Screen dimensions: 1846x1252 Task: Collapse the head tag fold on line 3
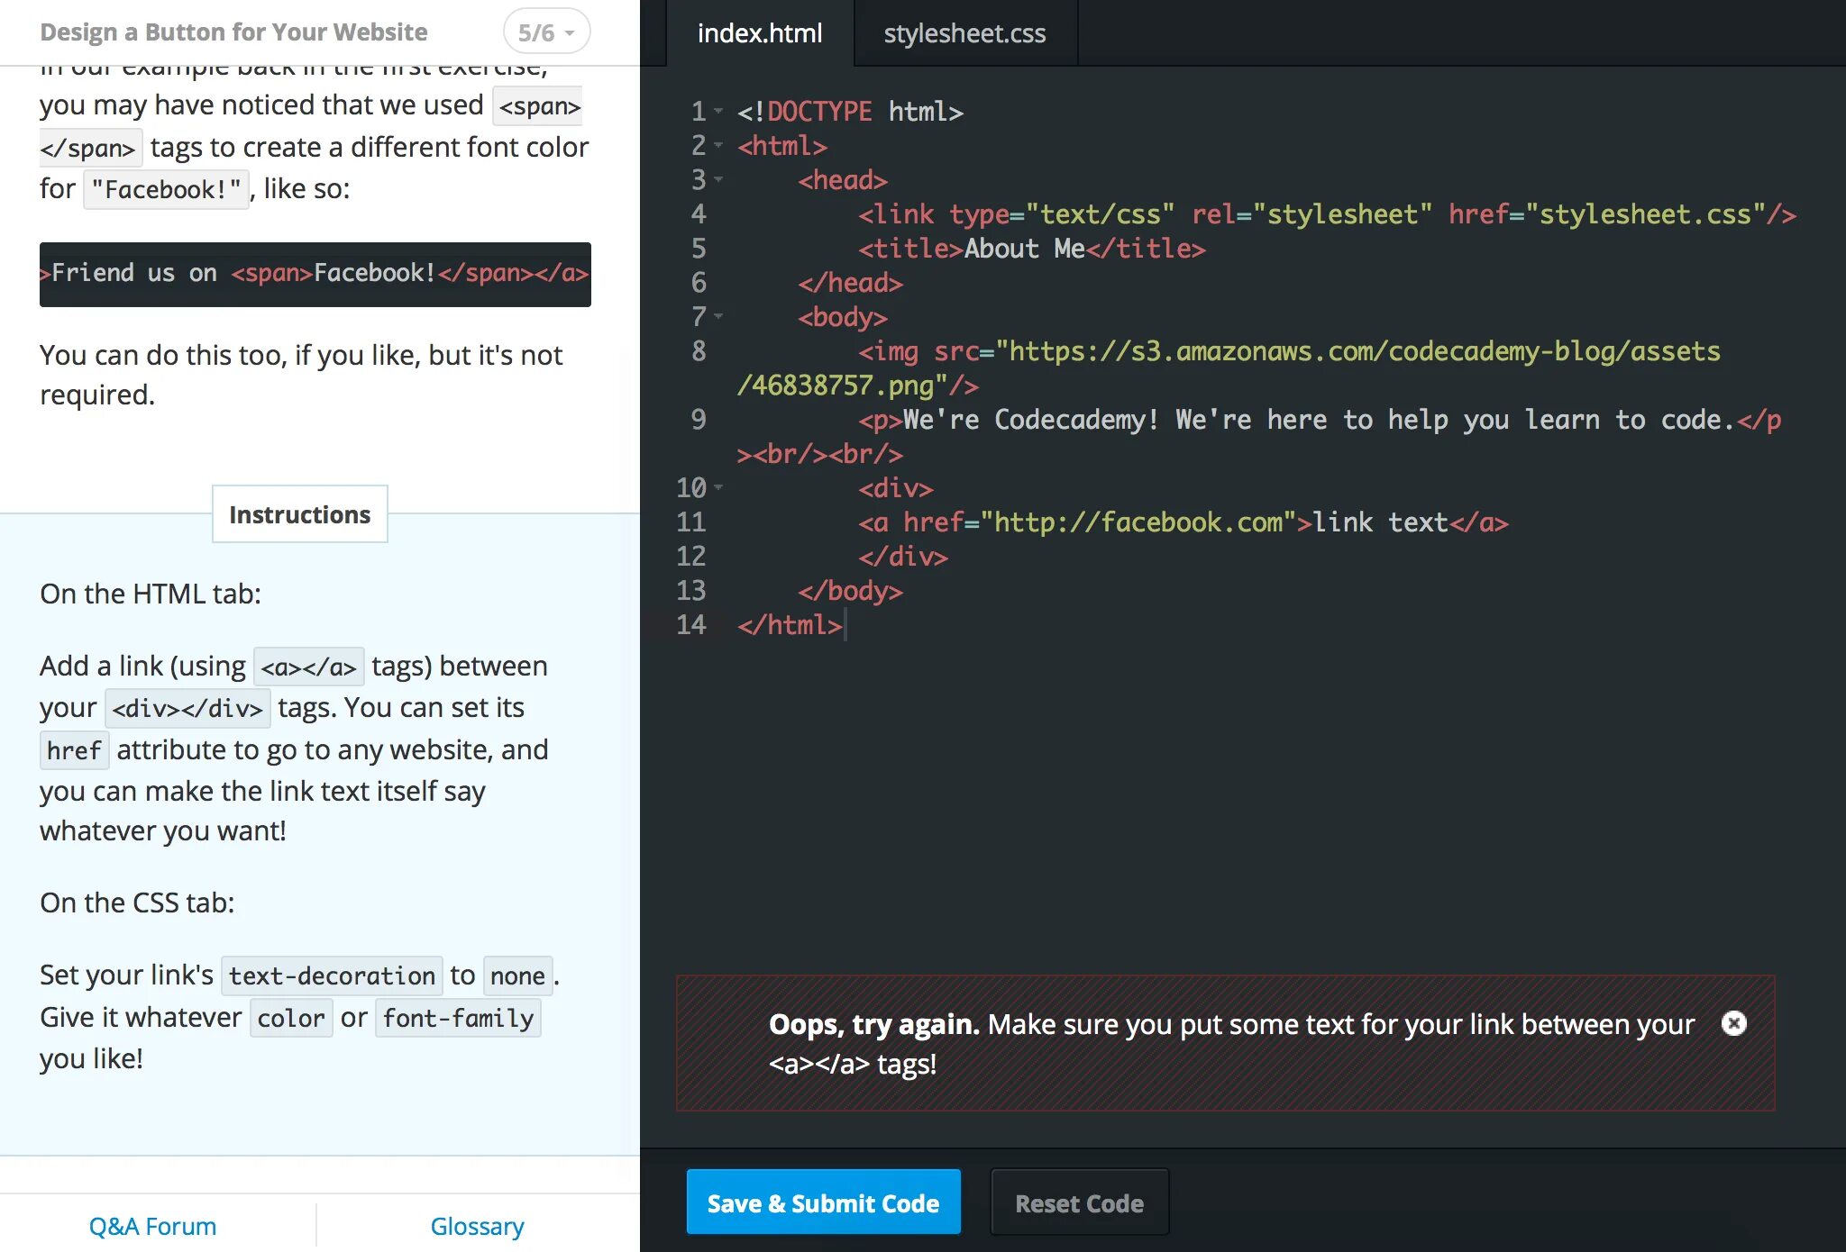click(718, 179)
